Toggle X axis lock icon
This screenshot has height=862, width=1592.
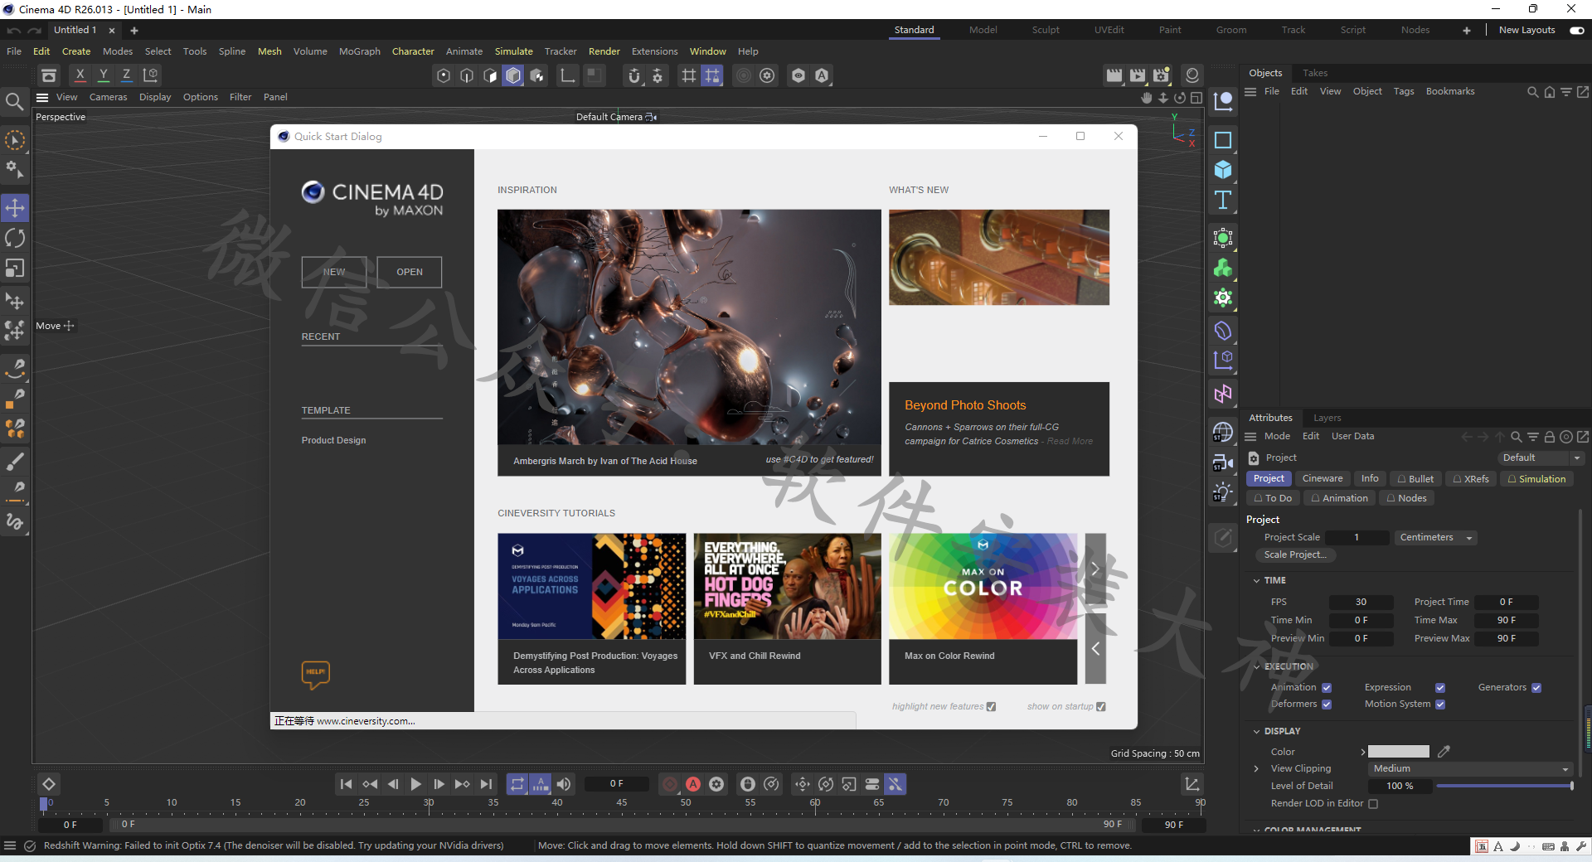pyautogui.click(x=80, y=75)
